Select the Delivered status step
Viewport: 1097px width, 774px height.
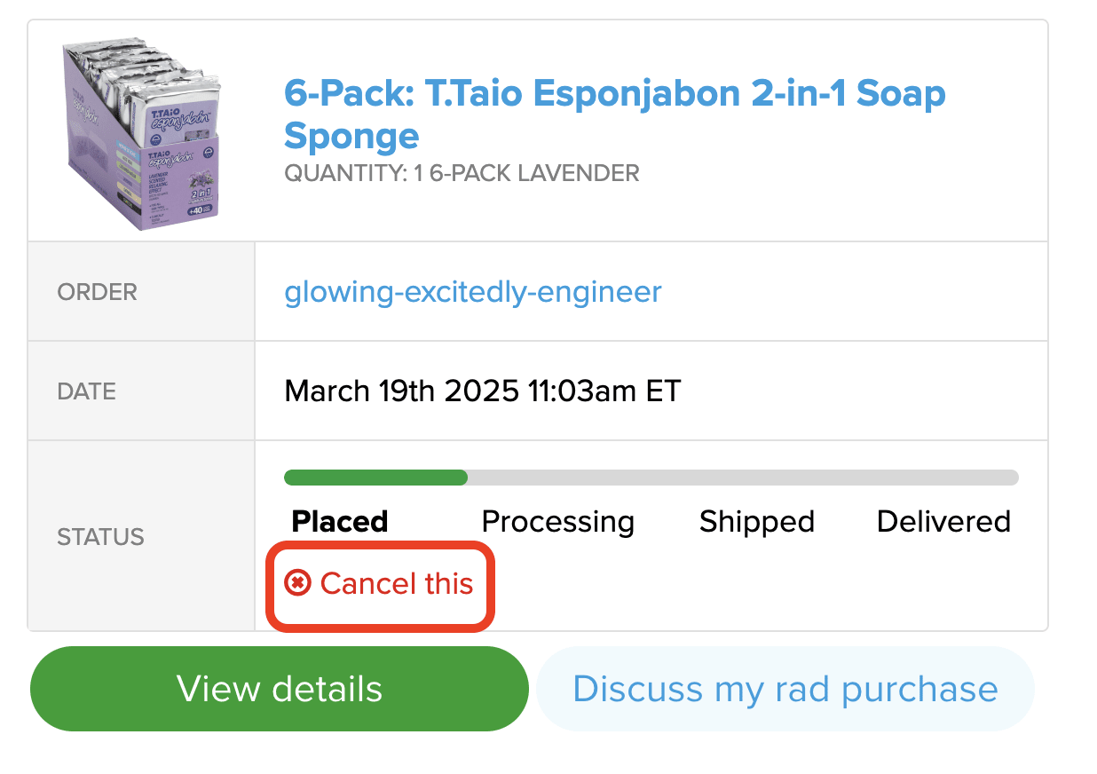(943, 521)
